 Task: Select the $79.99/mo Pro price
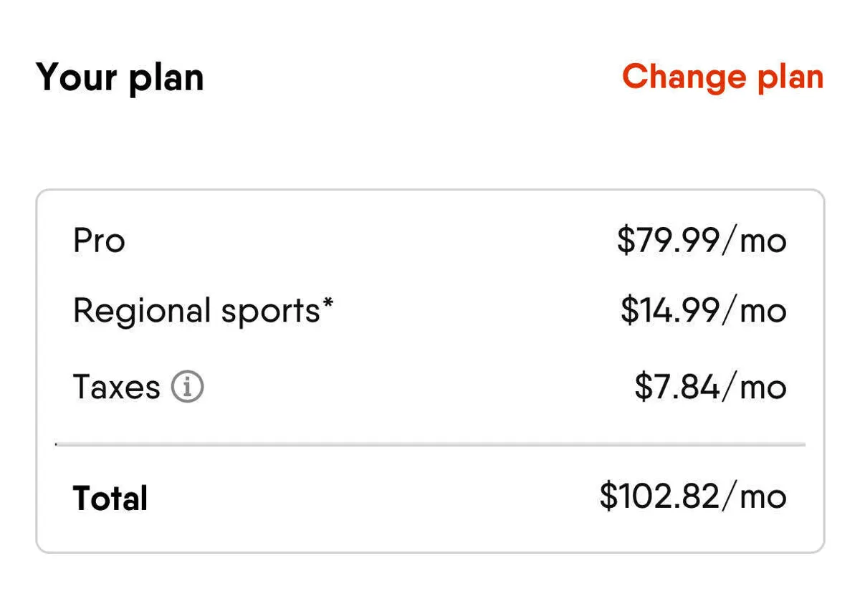(702, 241)
